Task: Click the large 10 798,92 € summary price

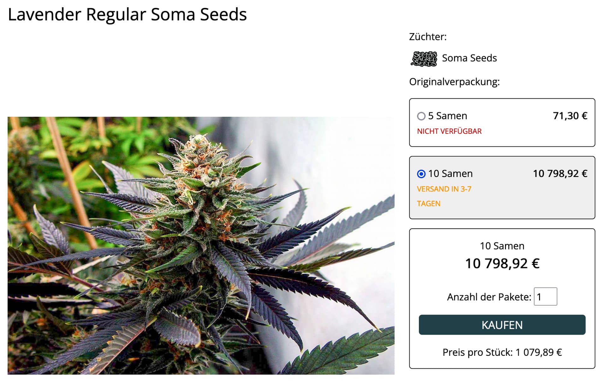Action: [x=502, y=263]
